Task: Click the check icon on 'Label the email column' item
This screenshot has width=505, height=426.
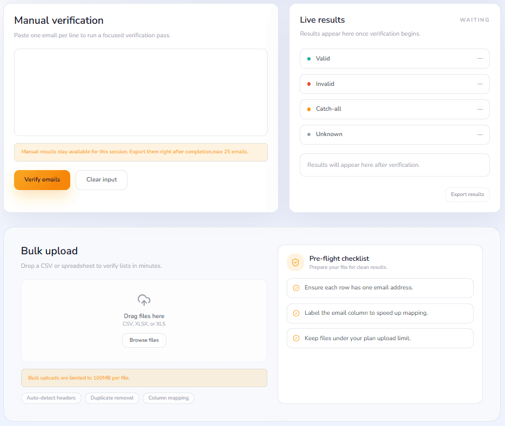Action: [x=296, y=313]
